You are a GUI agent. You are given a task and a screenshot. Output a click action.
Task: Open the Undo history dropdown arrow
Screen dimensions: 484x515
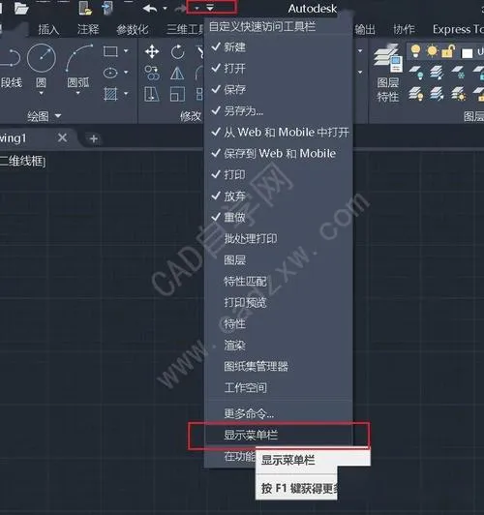click(166, 9)
